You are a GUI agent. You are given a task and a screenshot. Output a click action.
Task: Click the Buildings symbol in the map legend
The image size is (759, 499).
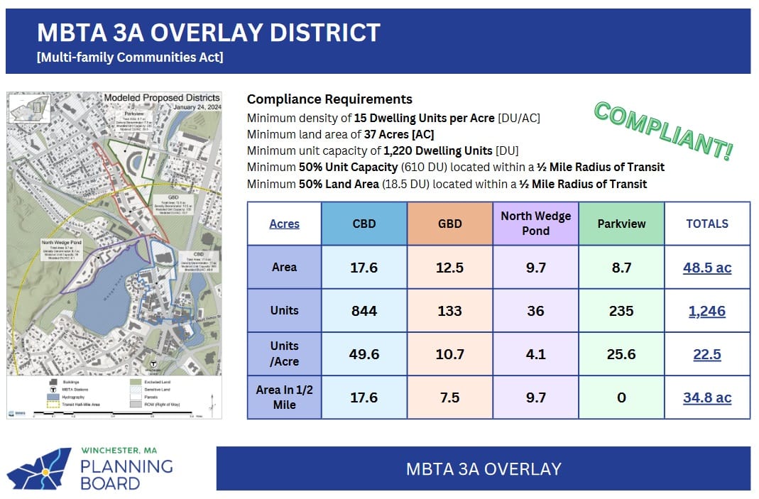pos(53,381)
